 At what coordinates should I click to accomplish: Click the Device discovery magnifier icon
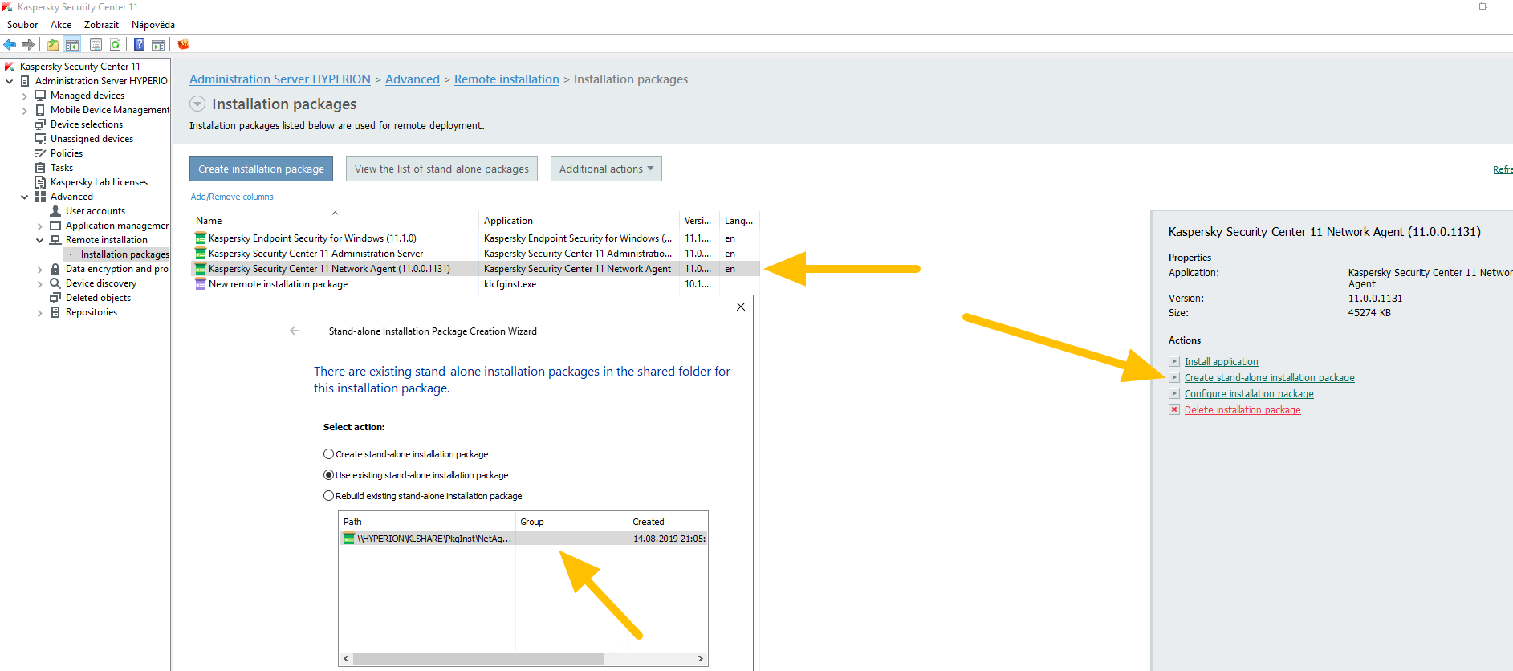[x=55, y=283]
